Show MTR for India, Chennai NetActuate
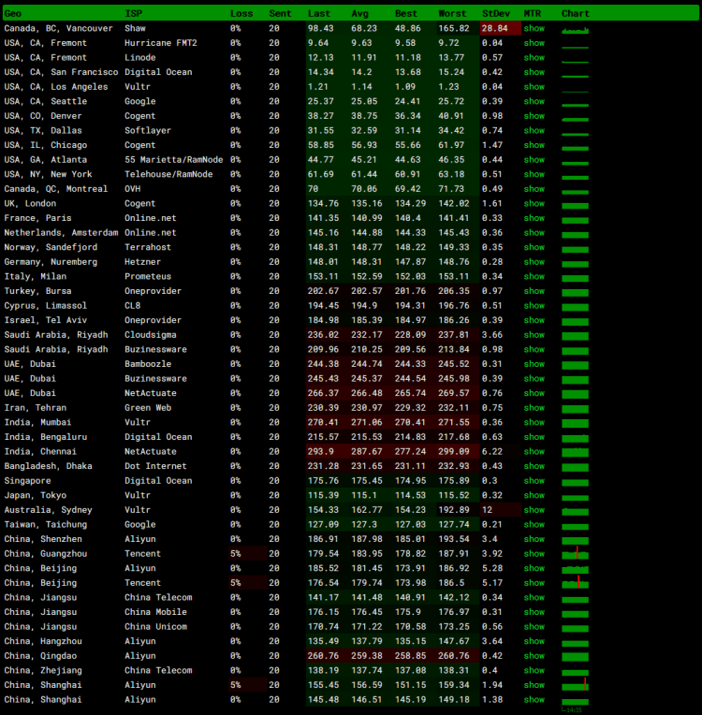Viewport: 702px width, 715px height. [x=534, y=451]
